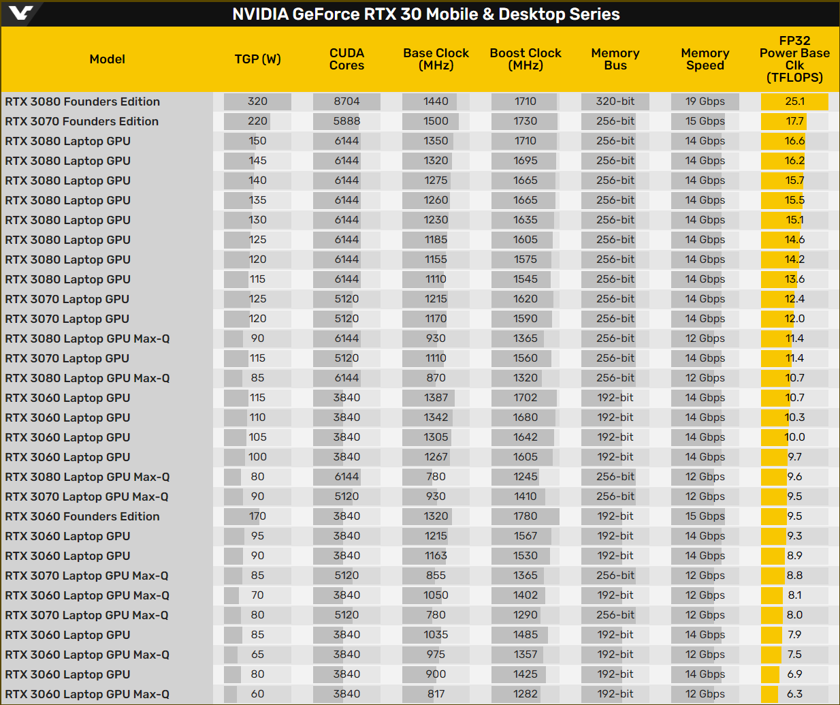This screenshot has width=840, height=705.
Task: Select the RTX 3080 Founders Edition row
Action: (420, 101)
